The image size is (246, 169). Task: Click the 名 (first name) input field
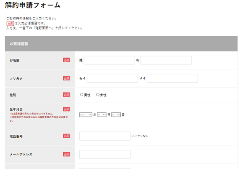tap(166, 60)
